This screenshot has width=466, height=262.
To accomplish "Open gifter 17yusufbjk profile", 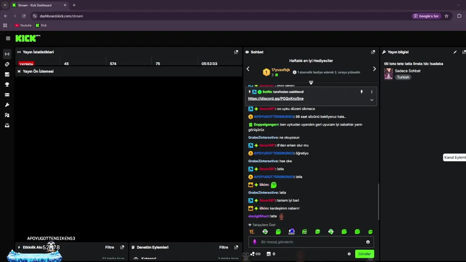I will click(281, 70).
